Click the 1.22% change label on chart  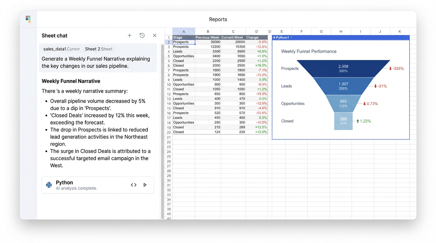pyautogui.click(x=363, y=121)
